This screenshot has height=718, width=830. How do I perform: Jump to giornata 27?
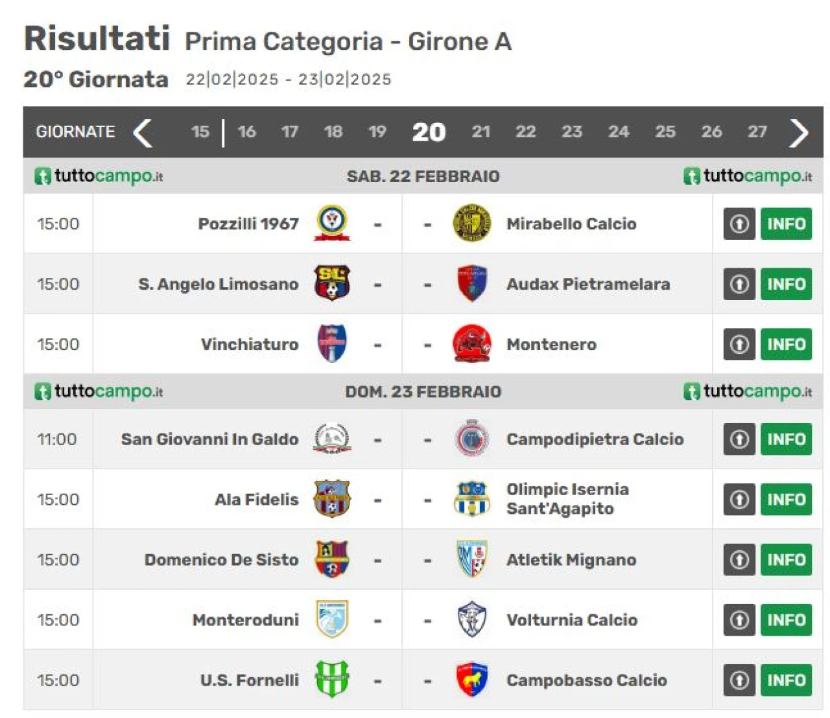coord(757,132)
